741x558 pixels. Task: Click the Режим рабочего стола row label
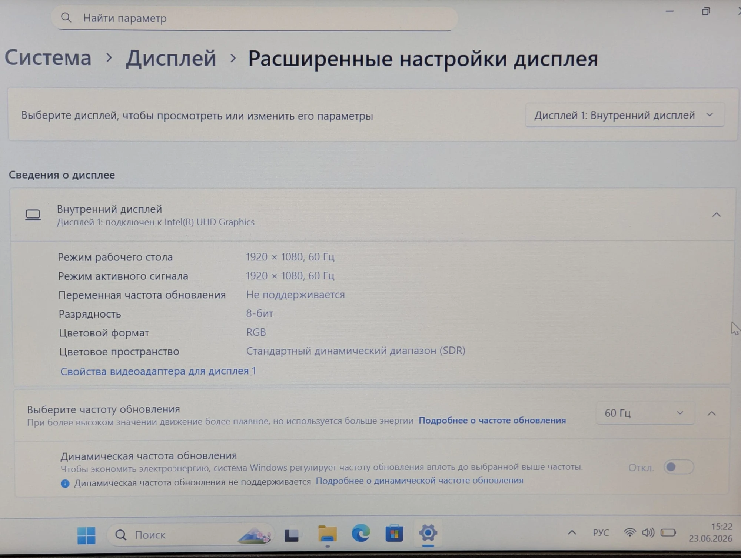tap(115, 257)
